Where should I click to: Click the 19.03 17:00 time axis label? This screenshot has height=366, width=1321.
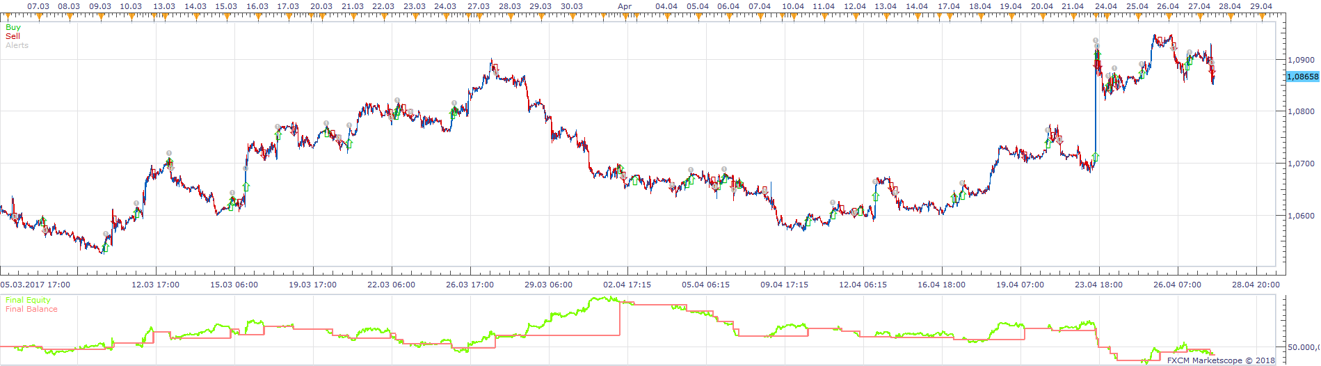tap(313, 285)
